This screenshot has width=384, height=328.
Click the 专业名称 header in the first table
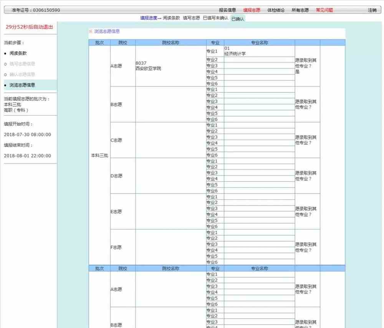[x=260, y=43]
